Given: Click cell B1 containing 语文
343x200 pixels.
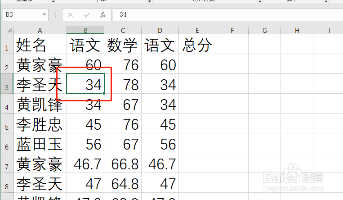Looking at the screenshot, I should (85, 44).
